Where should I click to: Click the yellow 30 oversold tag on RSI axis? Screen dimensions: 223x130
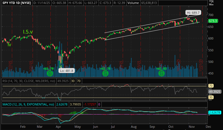(x=211, y=98)
